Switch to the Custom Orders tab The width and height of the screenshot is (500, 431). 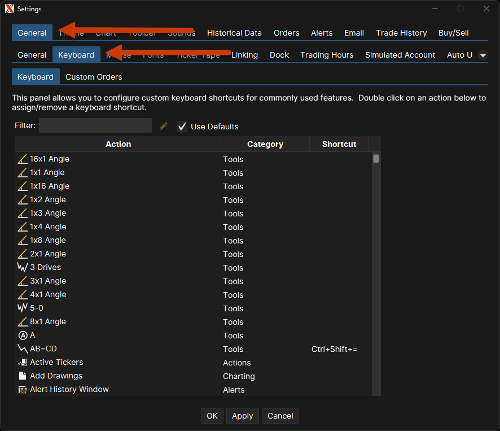point(94,77)
